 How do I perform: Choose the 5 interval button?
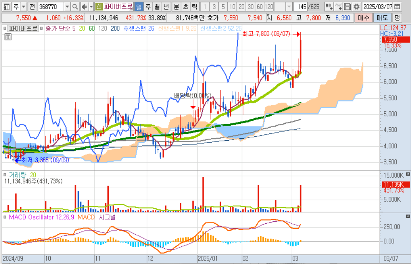[223, 7]
